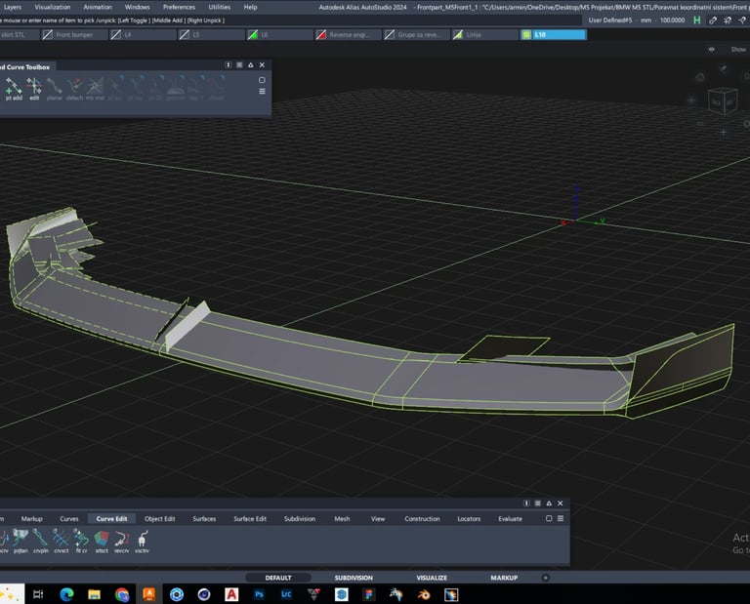Pick the srtsct tool icon
750x604 pixels.
102,539
